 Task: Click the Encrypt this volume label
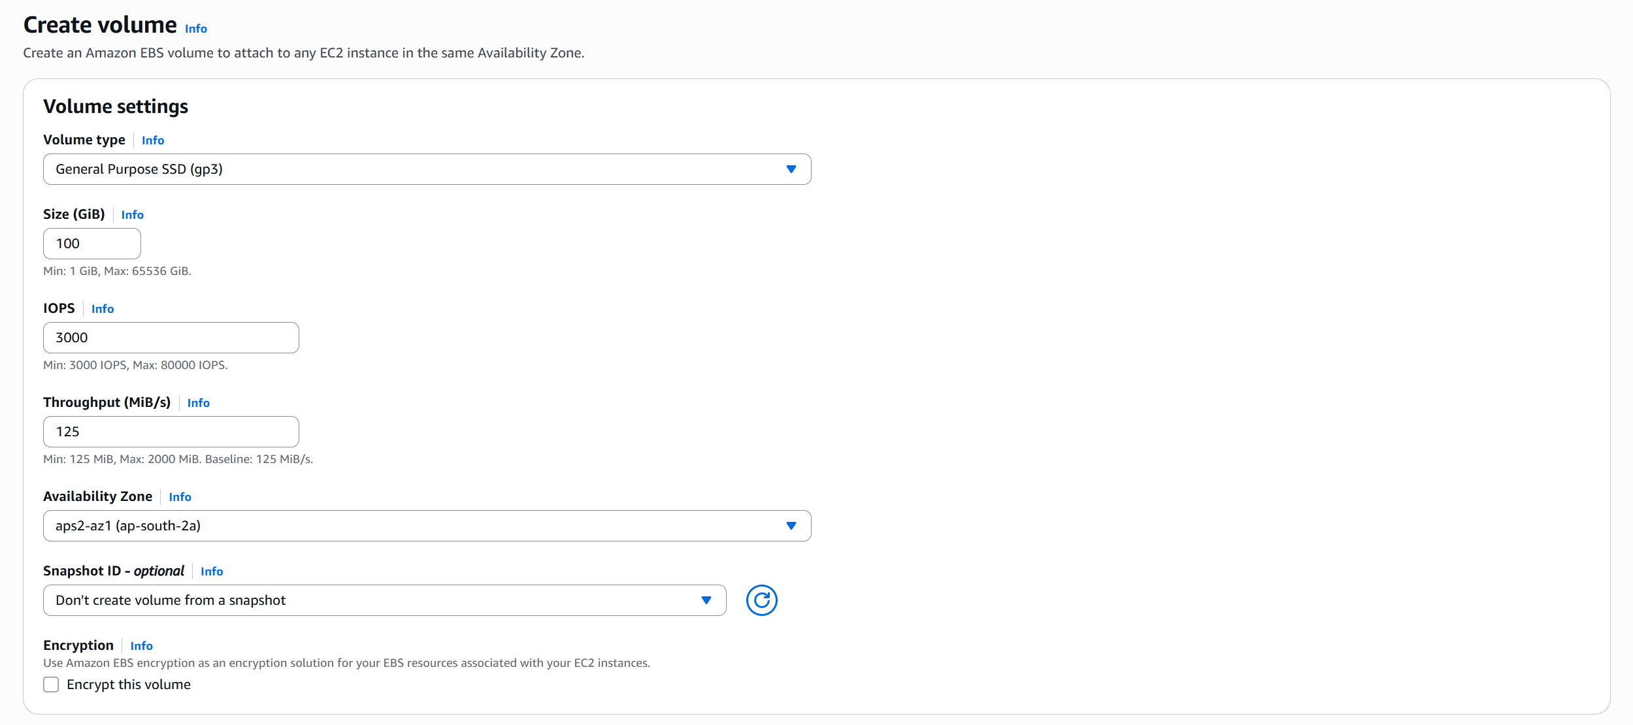(129, 685)
